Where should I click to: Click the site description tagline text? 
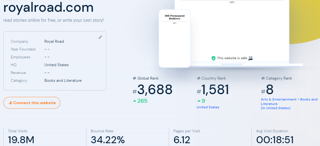53,21
